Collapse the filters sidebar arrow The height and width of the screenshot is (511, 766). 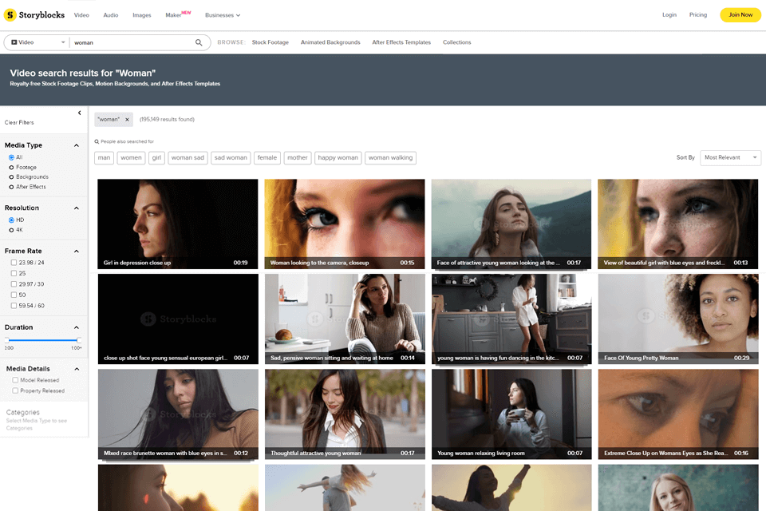79,113
